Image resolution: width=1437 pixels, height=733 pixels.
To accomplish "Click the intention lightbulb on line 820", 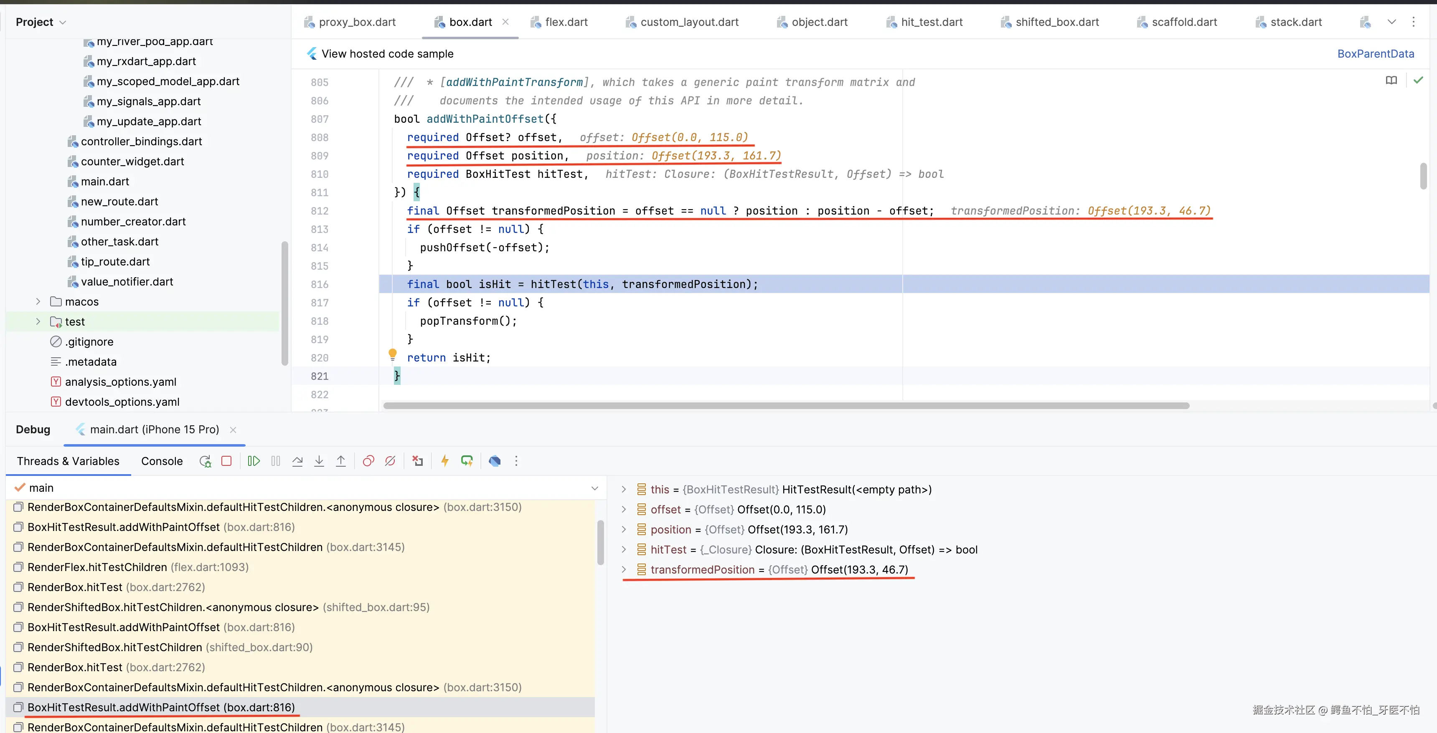I will pyautogui.click(x=393, y=354).
